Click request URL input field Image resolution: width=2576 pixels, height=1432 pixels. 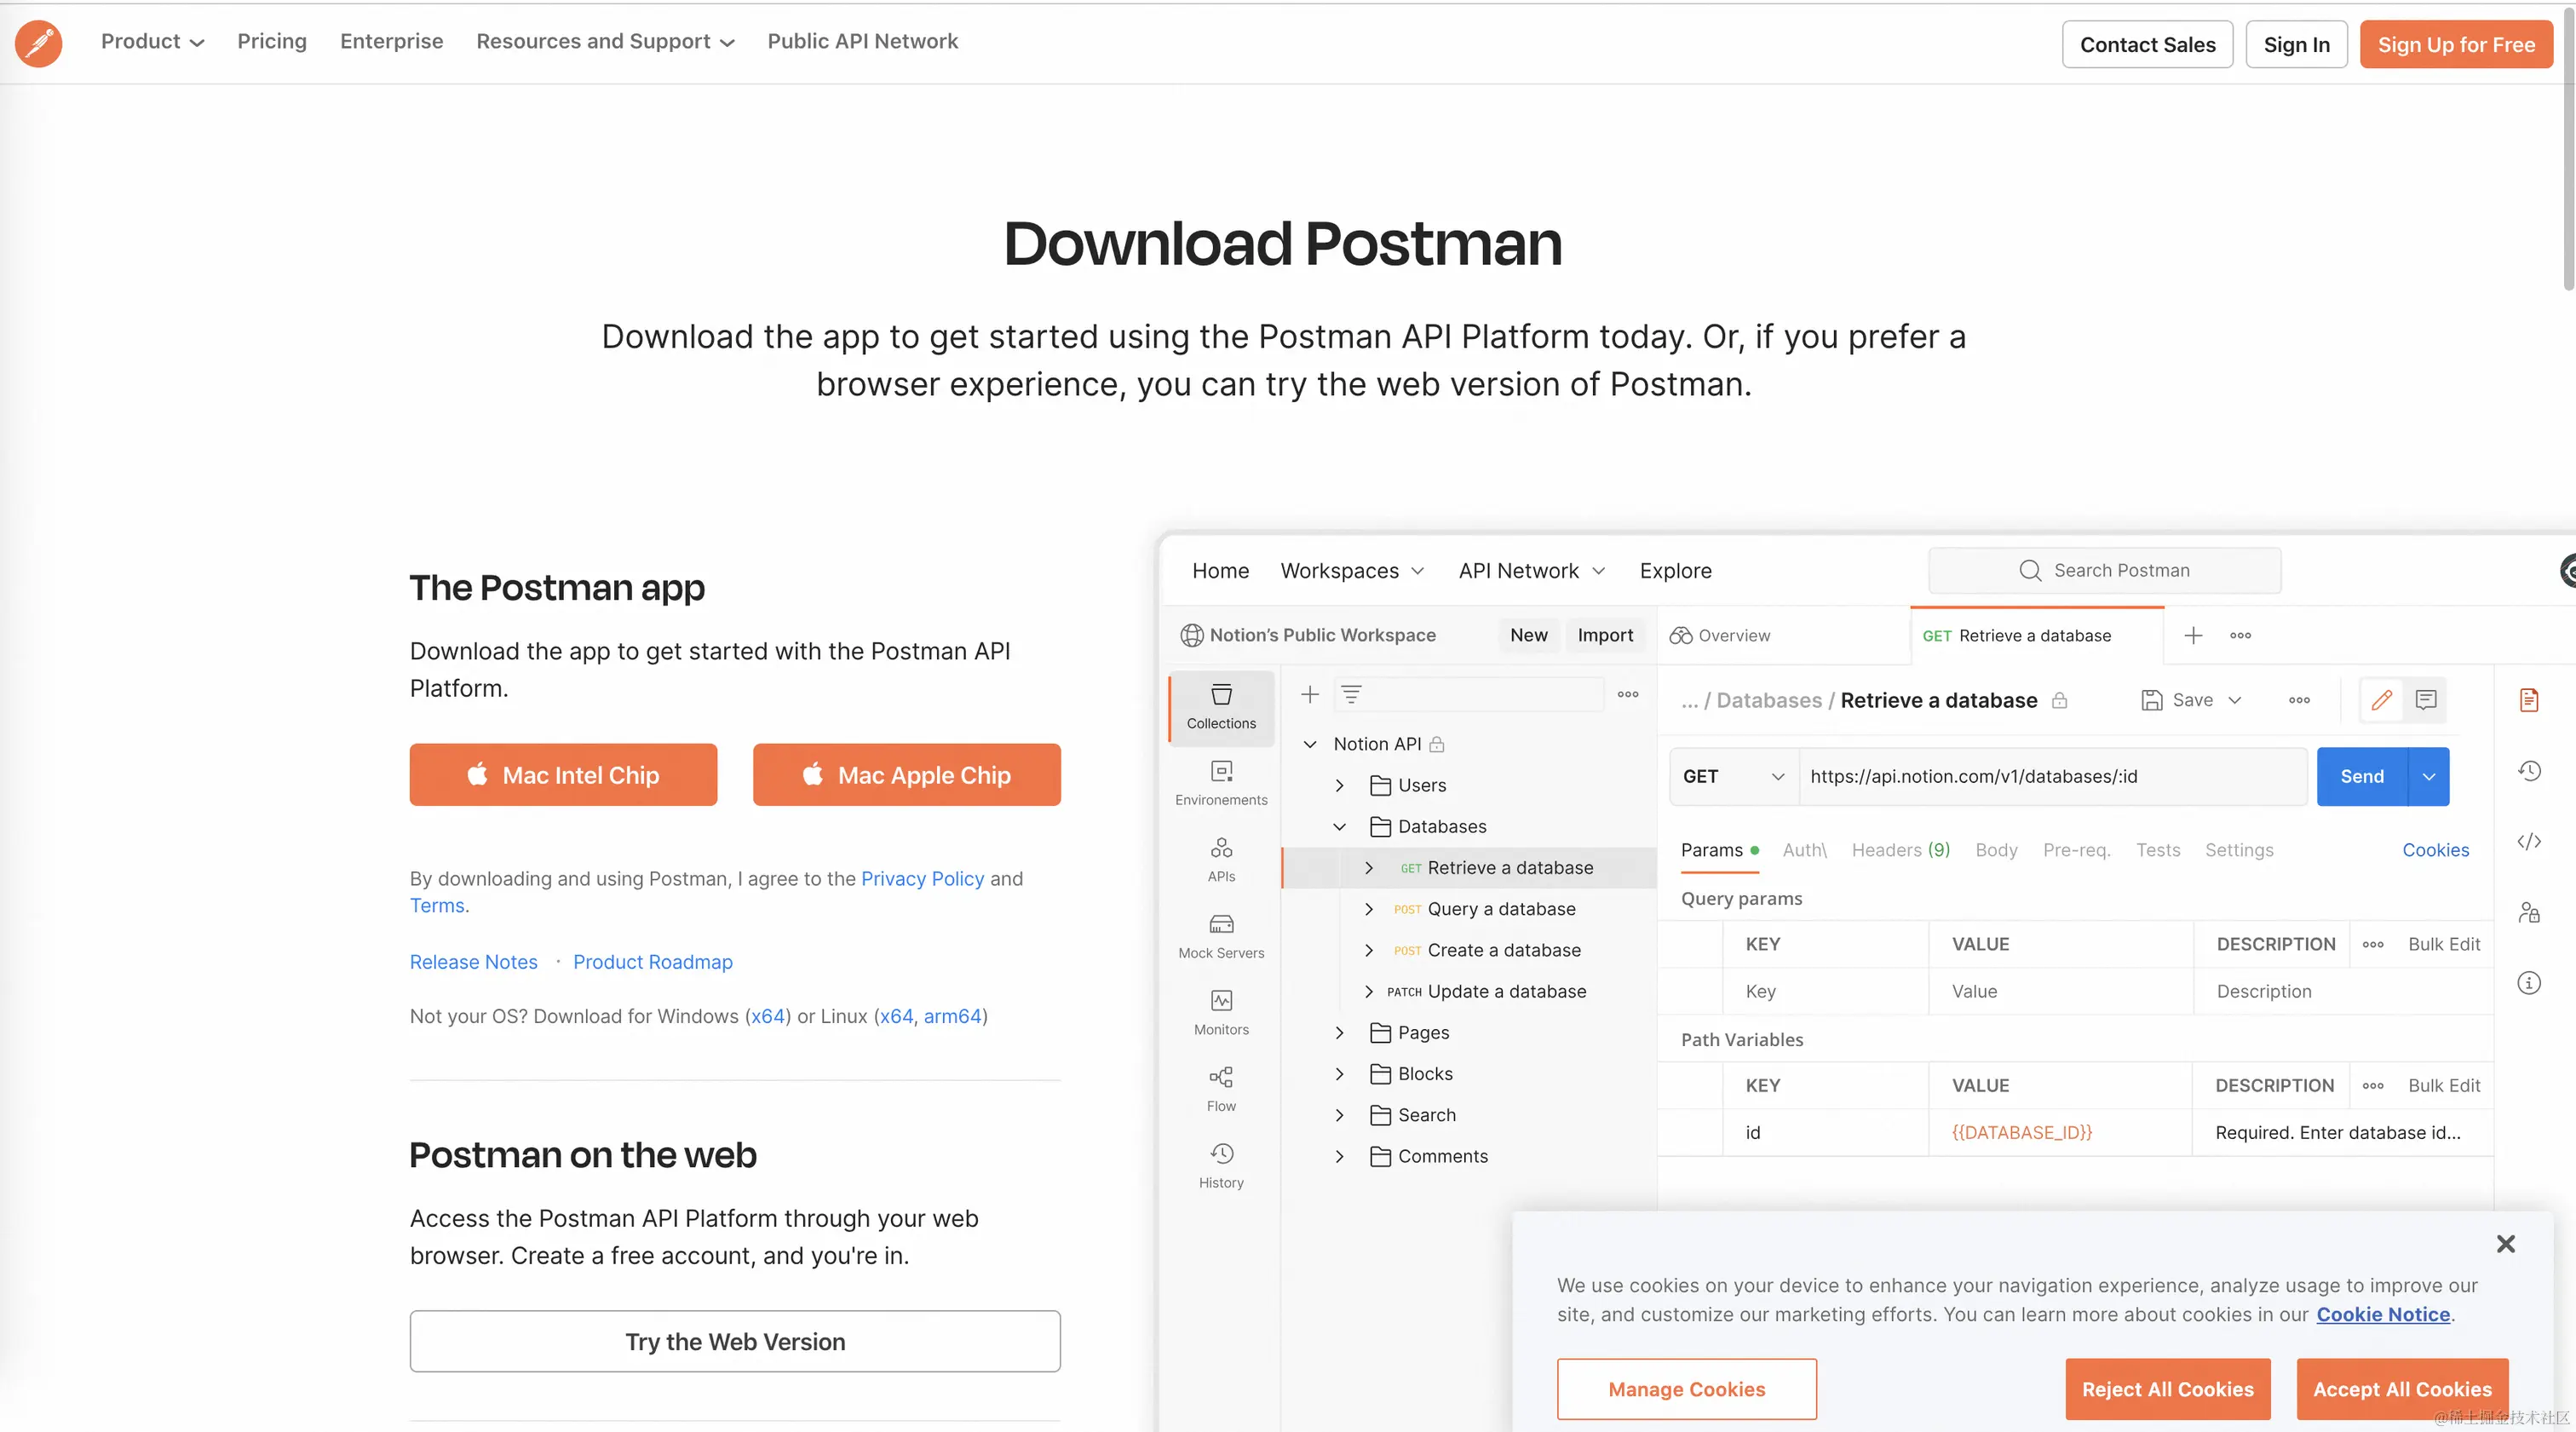pos(2052,776)
